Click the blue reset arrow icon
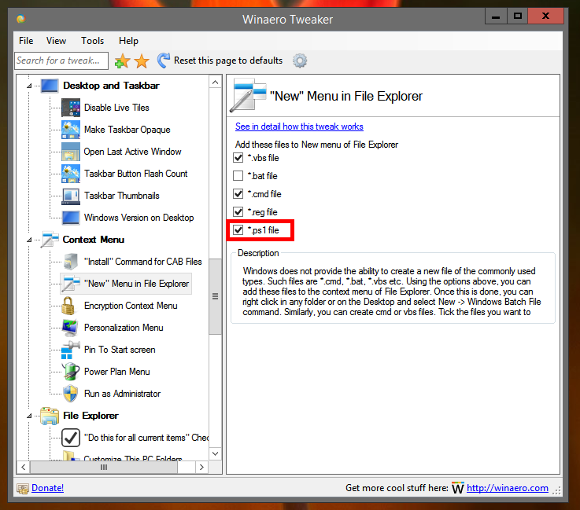This screenshot has height=510, width=580. coord(163,61)
